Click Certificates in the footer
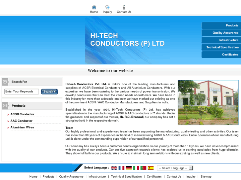Screen dimensions: 241x180 (154, 177)
